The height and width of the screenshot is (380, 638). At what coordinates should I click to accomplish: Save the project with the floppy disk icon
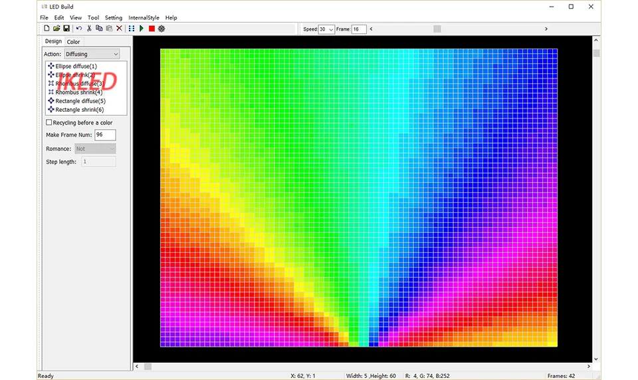[x=66, y=29]
